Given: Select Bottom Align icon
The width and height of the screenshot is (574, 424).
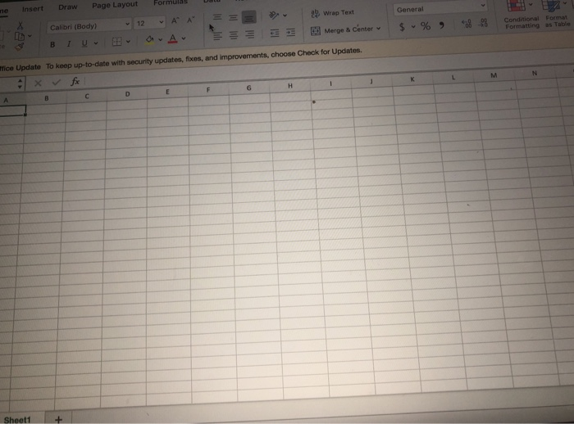Looking at the screenshot, I should 249,17.
